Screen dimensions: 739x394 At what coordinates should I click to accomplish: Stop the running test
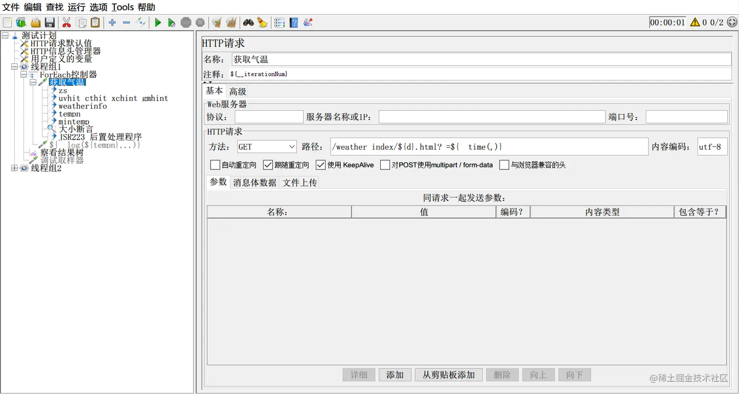pos(186,22)
